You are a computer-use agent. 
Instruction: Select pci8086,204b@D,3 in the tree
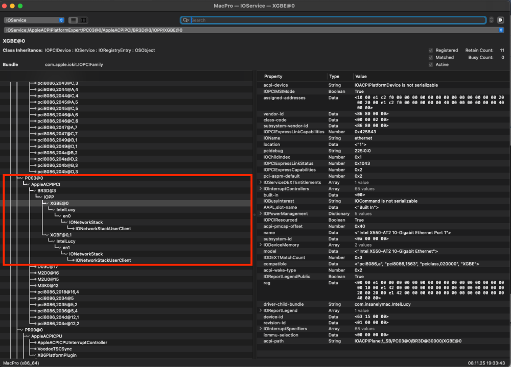(58, 172)
